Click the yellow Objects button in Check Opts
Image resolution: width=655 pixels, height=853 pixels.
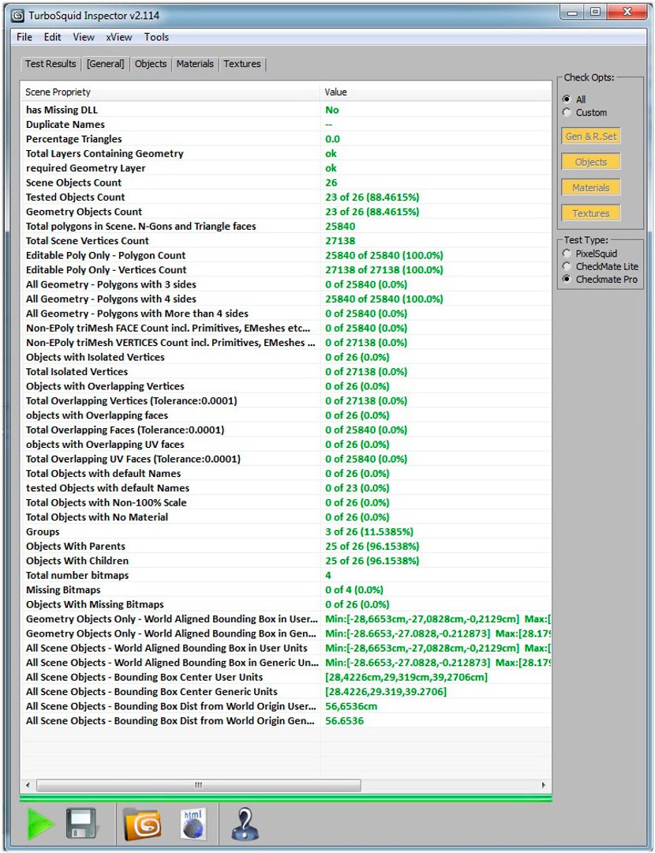pyautogui.click(x=591, y=162)
